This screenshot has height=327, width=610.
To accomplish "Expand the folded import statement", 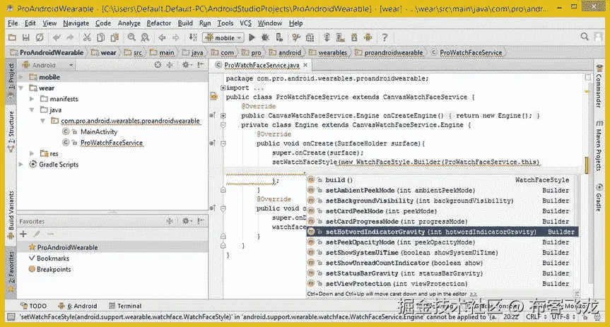I will click(223, 88).
